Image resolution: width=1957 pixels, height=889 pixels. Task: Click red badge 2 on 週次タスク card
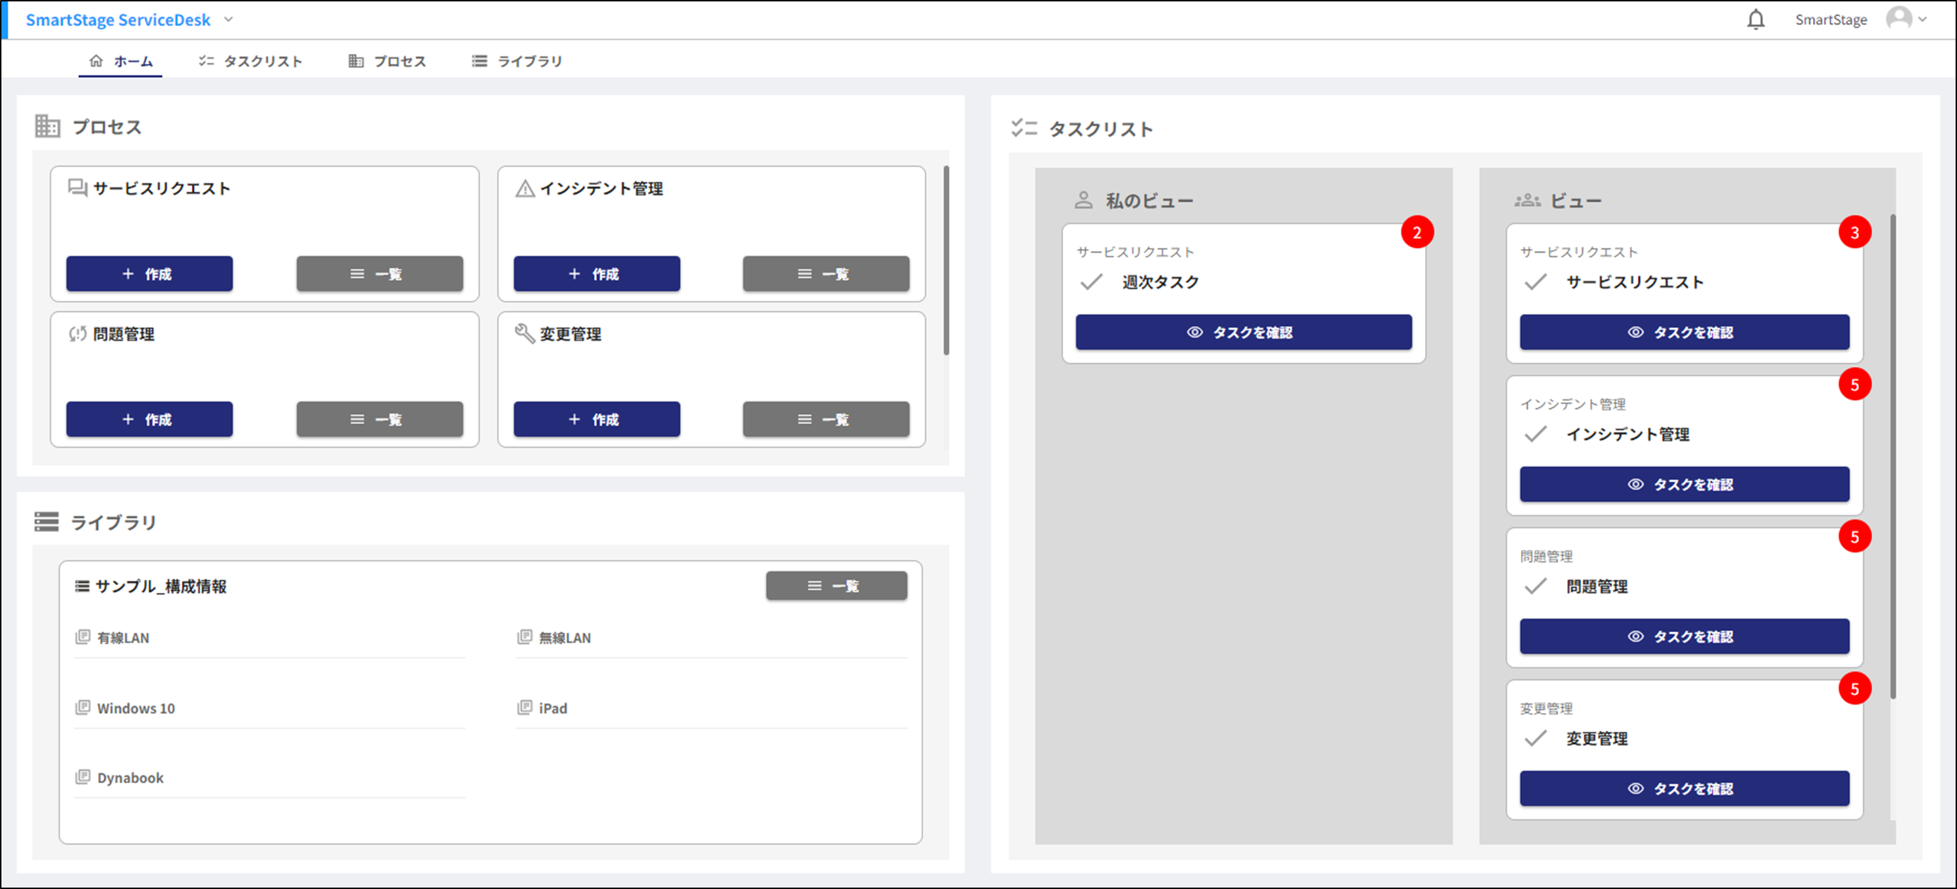1417,233
